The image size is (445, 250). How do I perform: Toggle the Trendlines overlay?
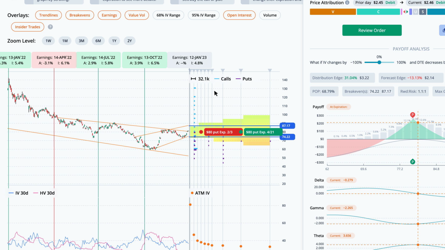(49, 15)
